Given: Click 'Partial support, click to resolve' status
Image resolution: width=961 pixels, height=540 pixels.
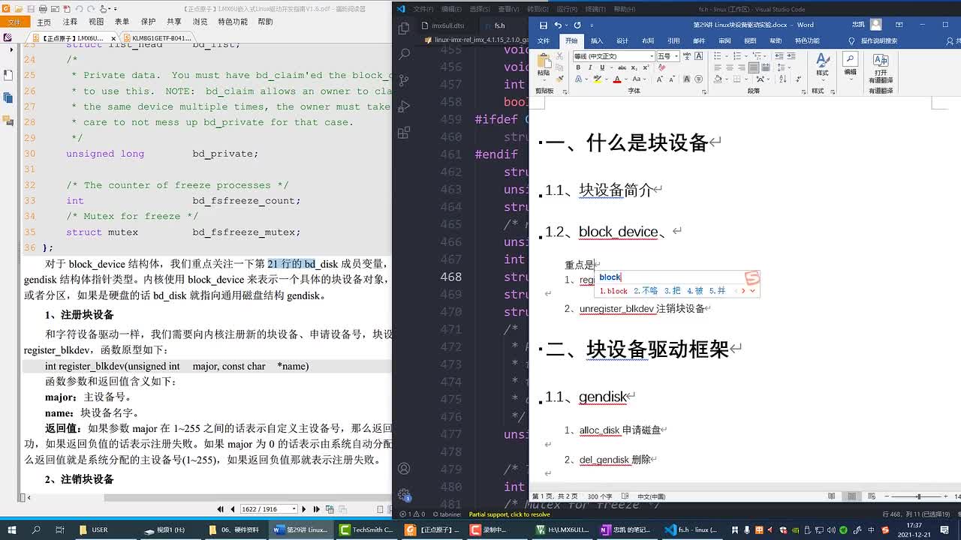Looking at the screenshot, I should [509, 514].
